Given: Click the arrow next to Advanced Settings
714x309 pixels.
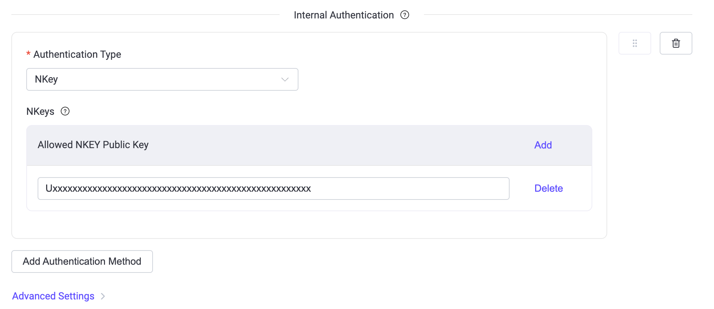Looking at the screenshot, I should [103, 296].
